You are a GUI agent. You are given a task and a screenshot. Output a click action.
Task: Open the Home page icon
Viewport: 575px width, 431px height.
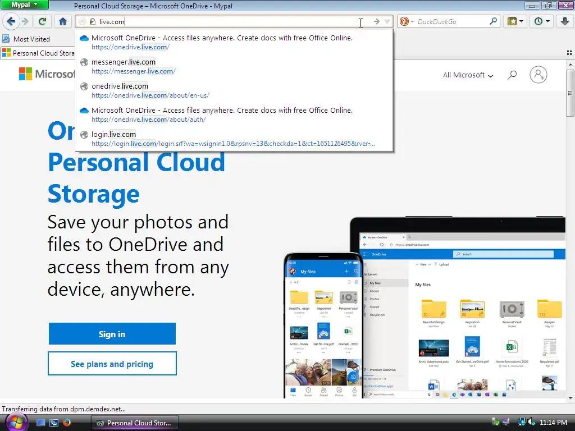[63, 21]
